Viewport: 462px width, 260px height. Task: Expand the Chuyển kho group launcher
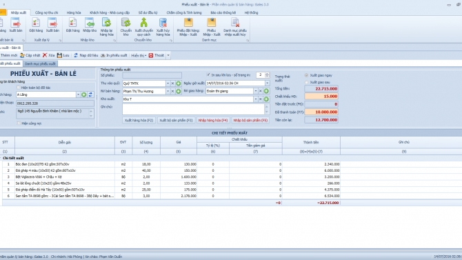pos(171,41)
